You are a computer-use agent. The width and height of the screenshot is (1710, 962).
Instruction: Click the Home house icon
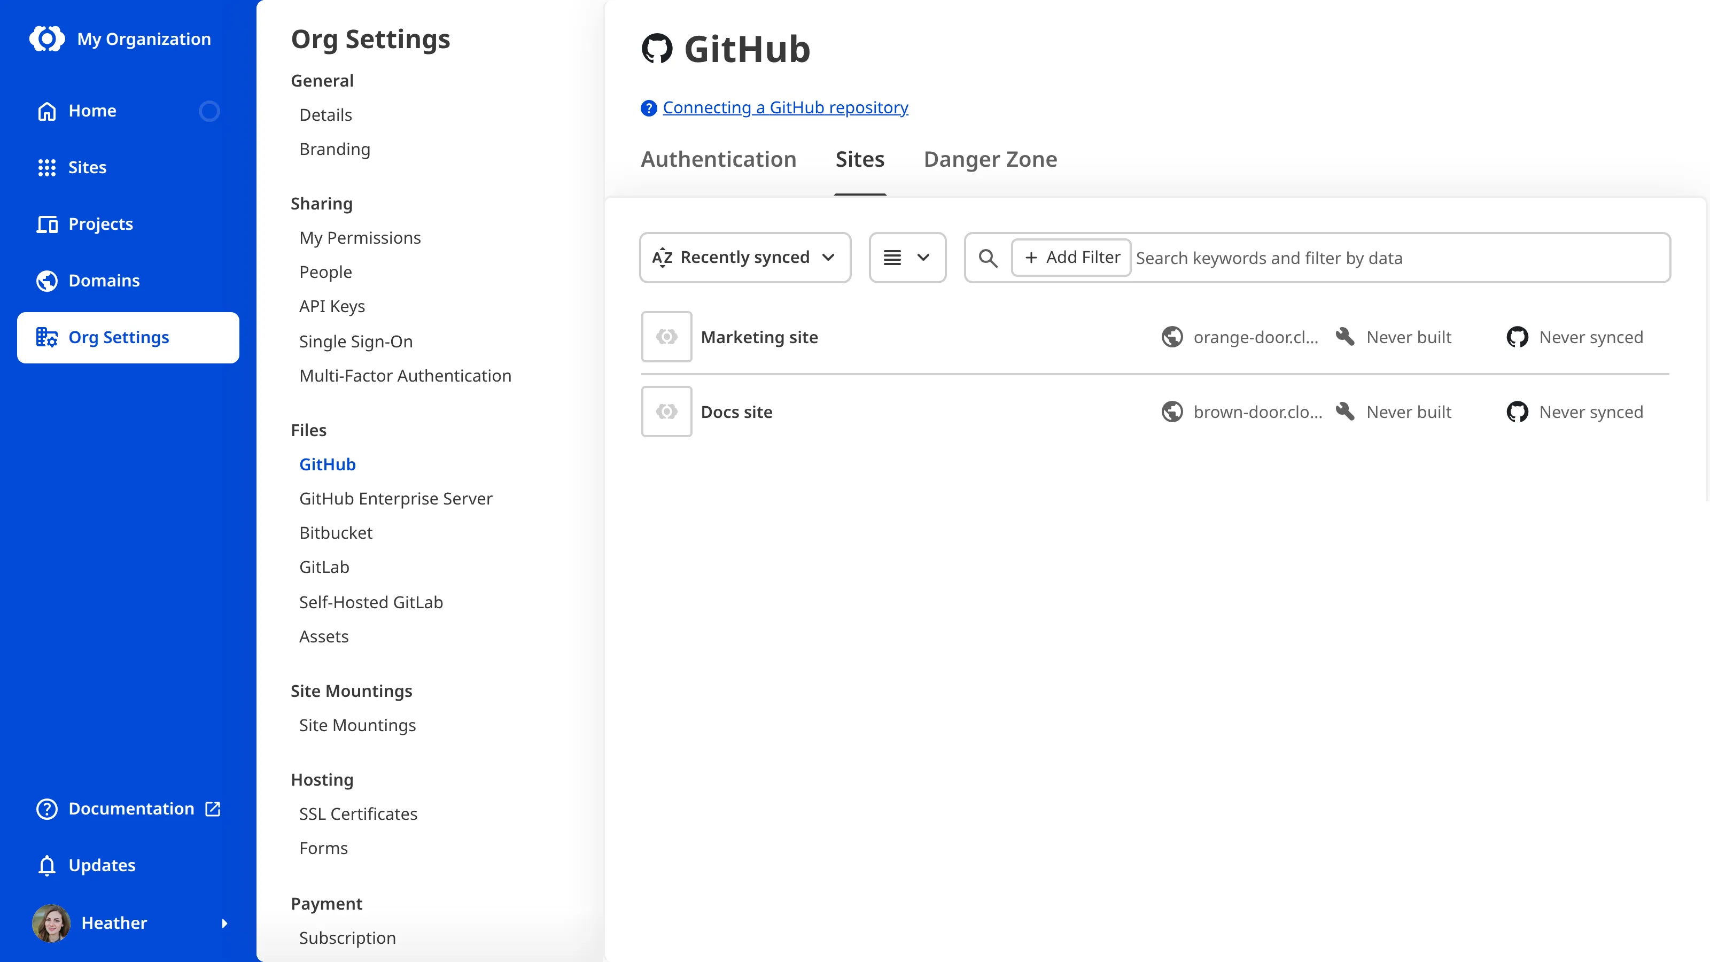coord(46,111)
